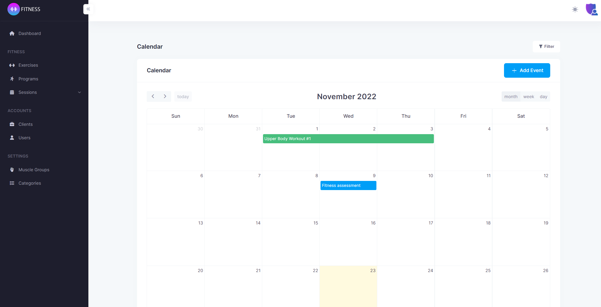This screenshot has height=307, width=601.
Task: Open the green Upper Body Workout #1 event
Action: 348,139
